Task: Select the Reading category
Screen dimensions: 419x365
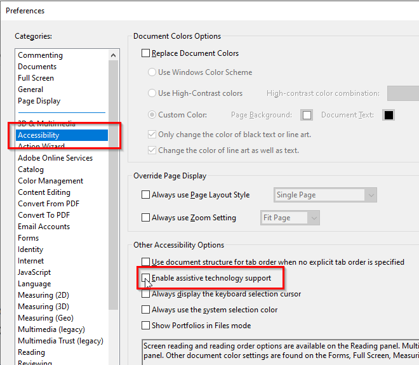Action: pyautogui.click(x=31, y=352)
